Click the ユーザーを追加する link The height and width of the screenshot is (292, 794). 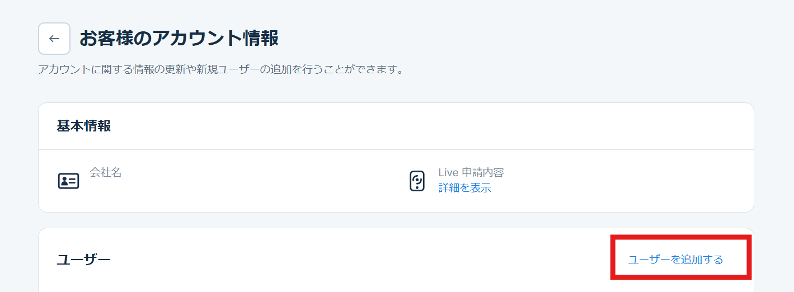coord(675,260)
